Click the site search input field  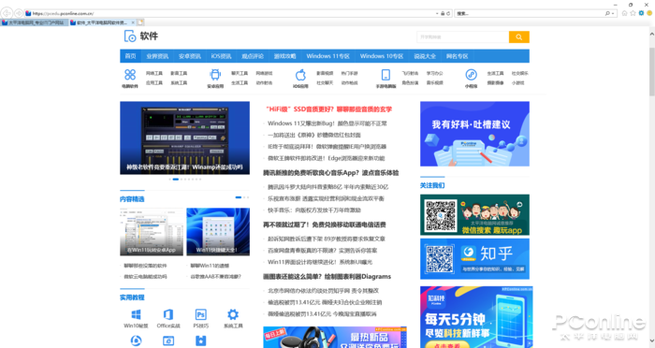coord(462,36)
